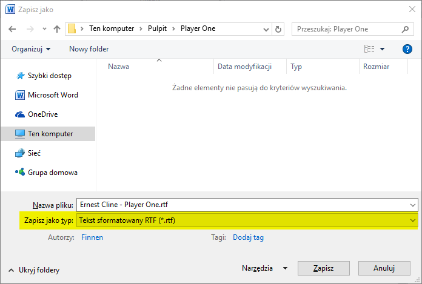
Task: Select Ten komputer in the breadcrumb path
Action: coord(112,28)
